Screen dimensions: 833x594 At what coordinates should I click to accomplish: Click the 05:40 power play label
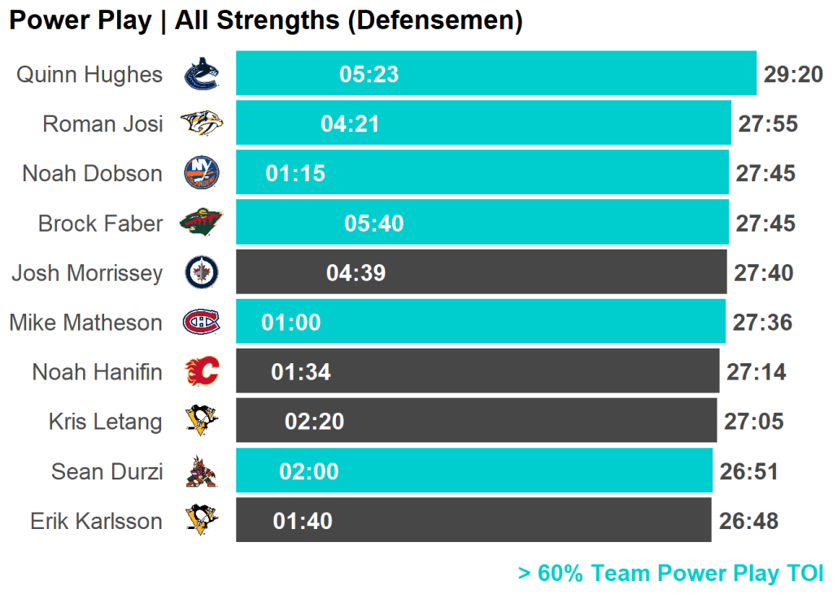coord(374,223)
